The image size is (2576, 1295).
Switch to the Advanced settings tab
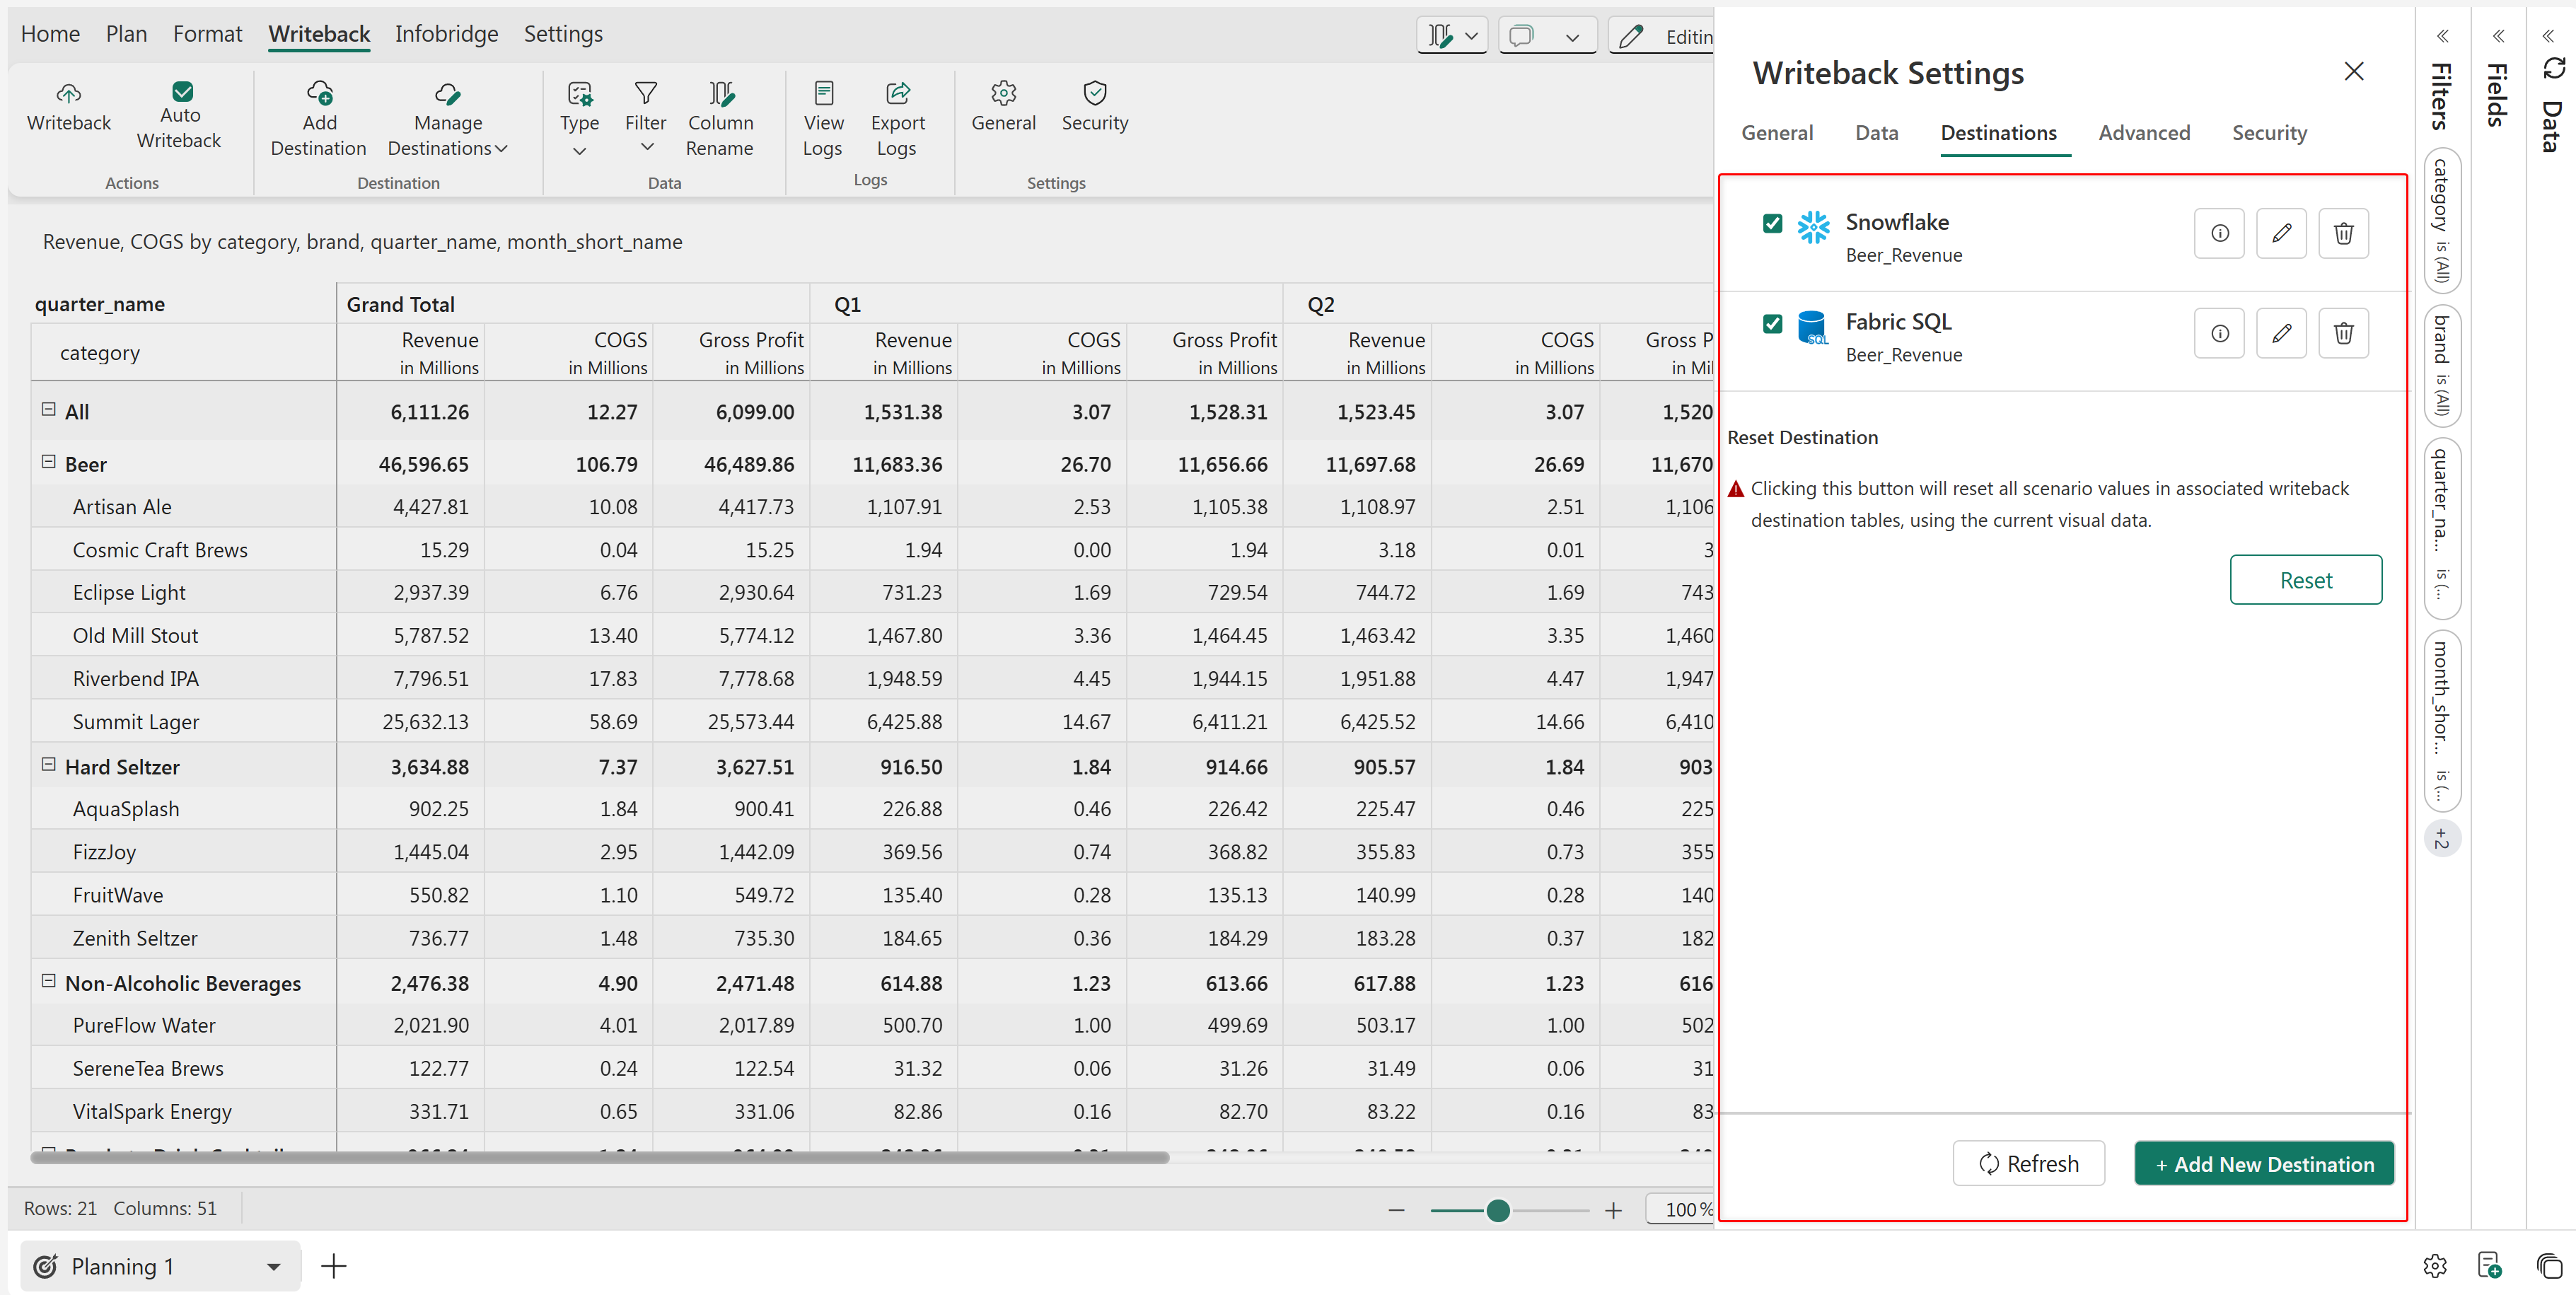click(2143, 133)
